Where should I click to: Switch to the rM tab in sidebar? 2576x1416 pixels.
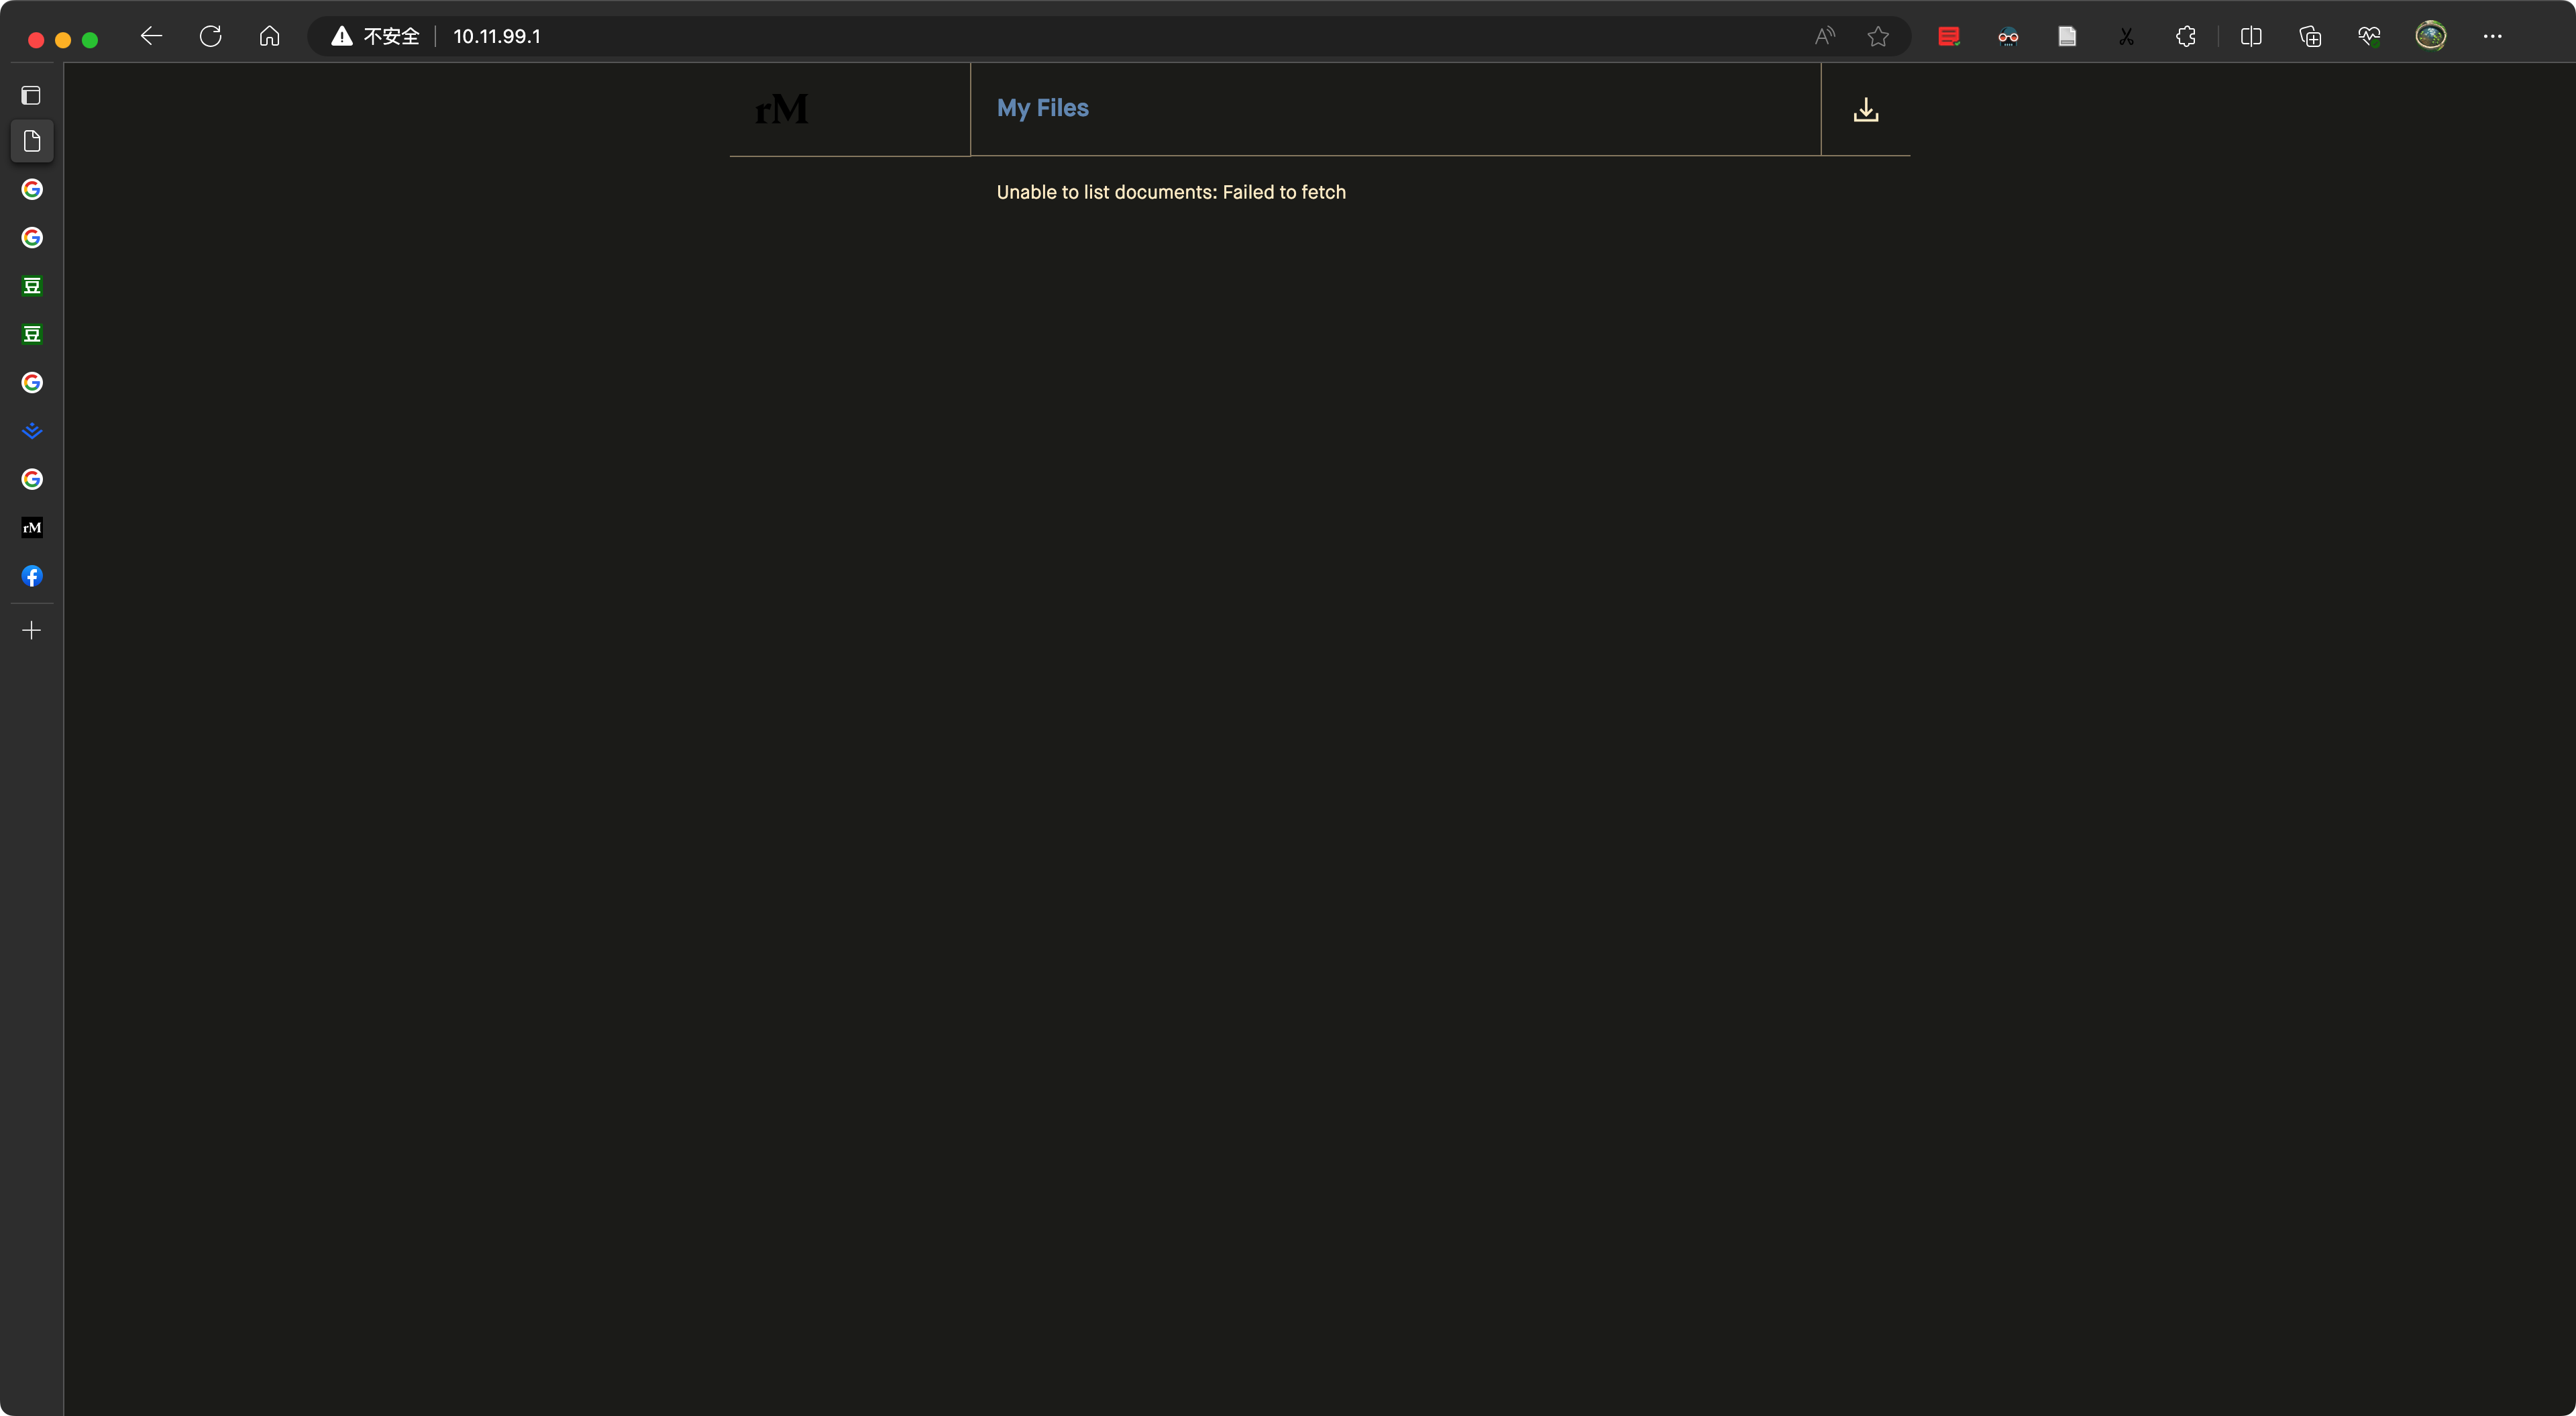pos(32,527)
